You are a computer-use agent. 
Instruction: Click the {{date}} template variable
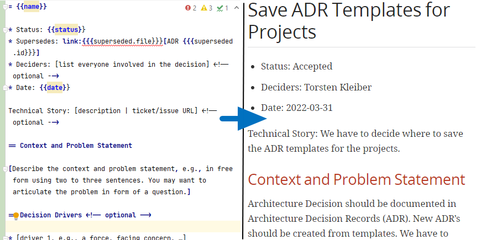[54, 88]
